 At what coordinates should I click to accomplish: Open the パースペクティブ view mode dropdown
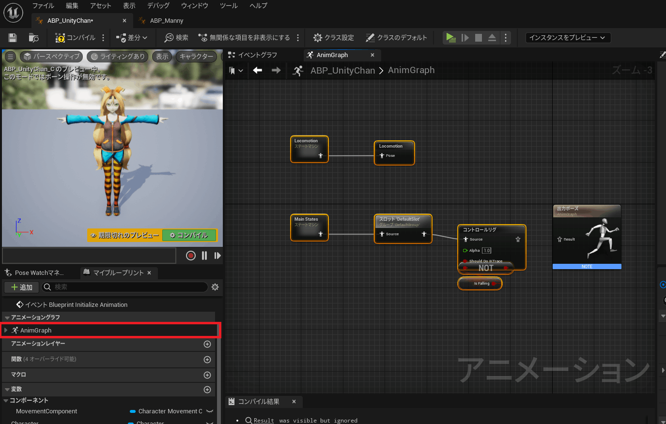pyautogui.click(x=51, y=57)
